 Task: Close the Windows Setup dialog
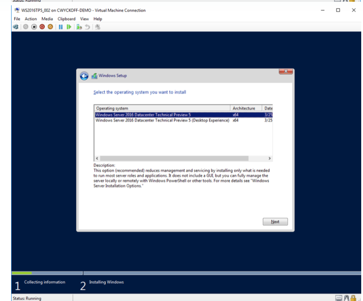[x=285, y=71]
